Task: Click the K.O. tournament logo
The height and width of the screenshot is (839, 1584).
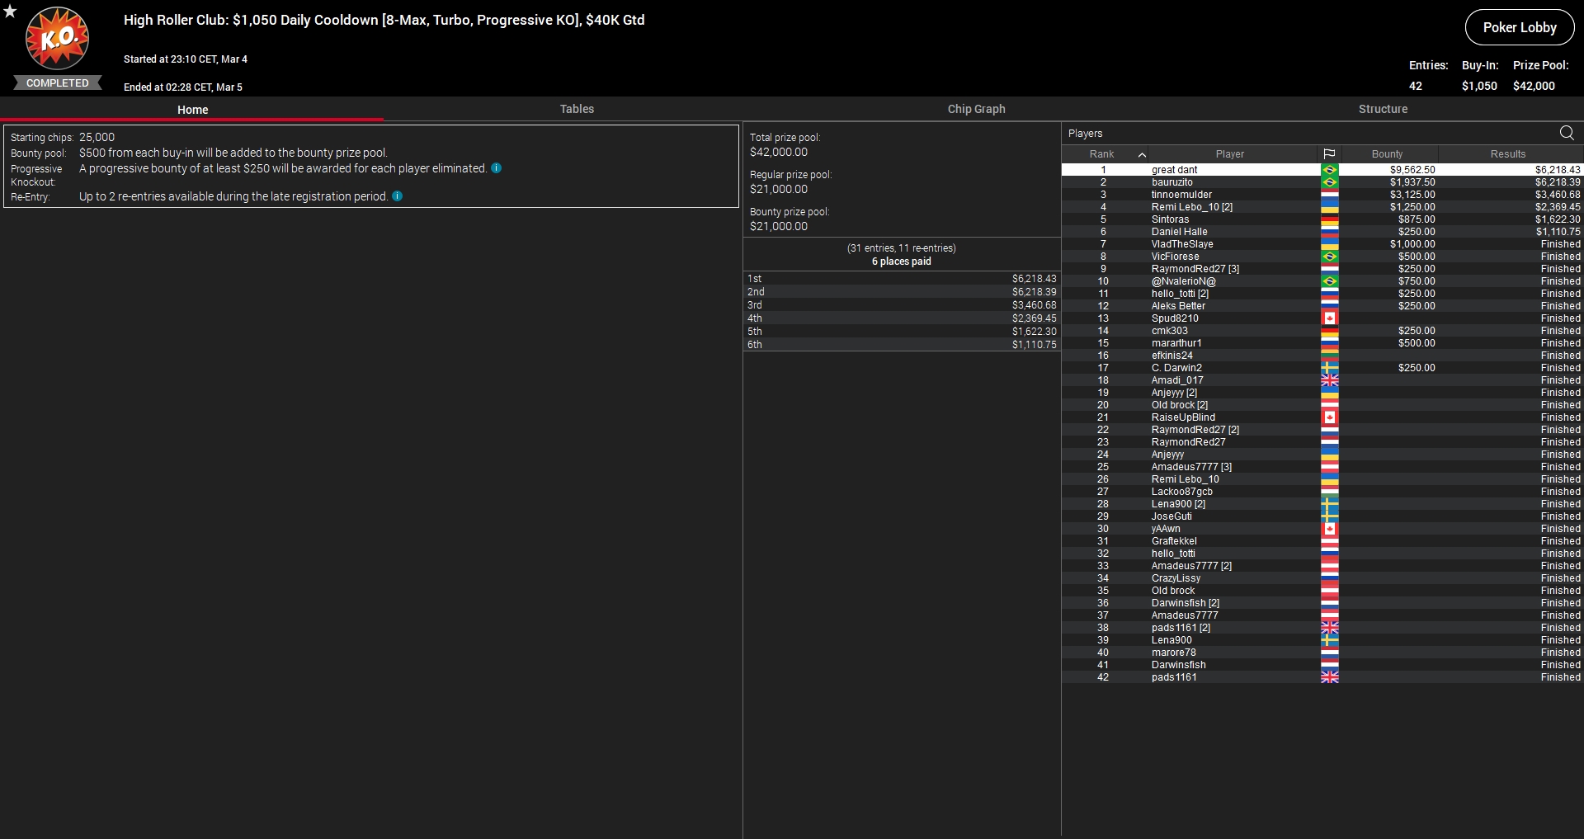Action: tap(57, 39)
